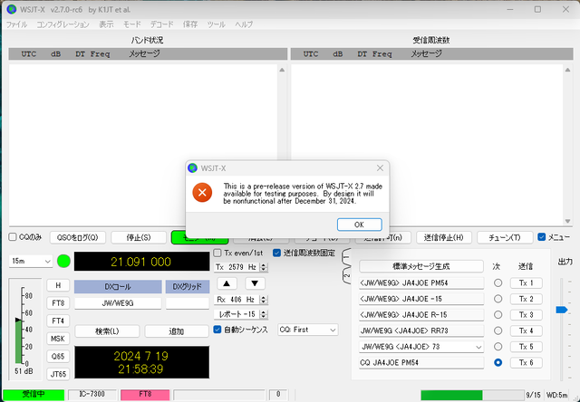Click the empty DXグリッド input field
The image size is (580, 402).
coord(188,303)
